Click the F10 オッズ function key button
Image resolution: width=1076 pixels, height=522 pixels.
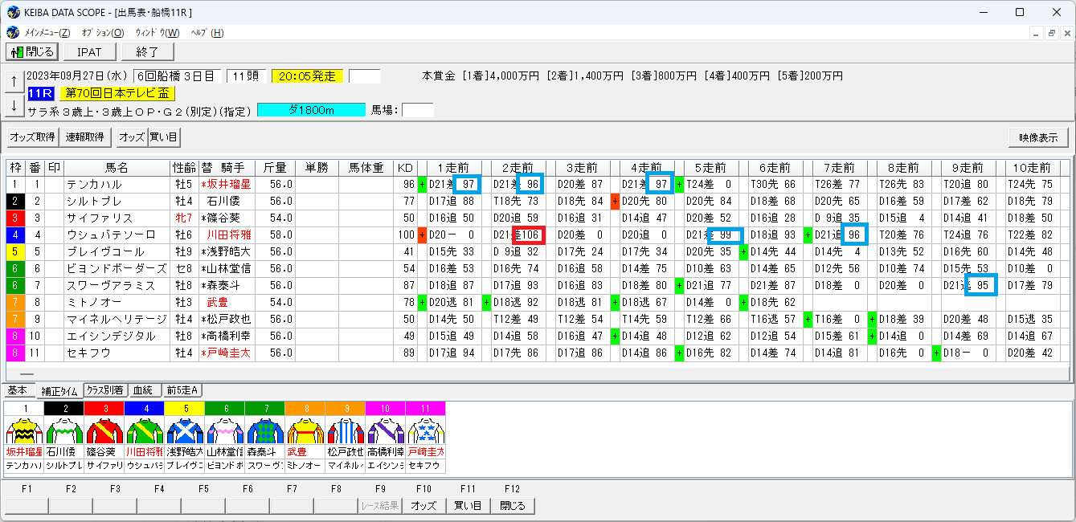click(423, 506)
